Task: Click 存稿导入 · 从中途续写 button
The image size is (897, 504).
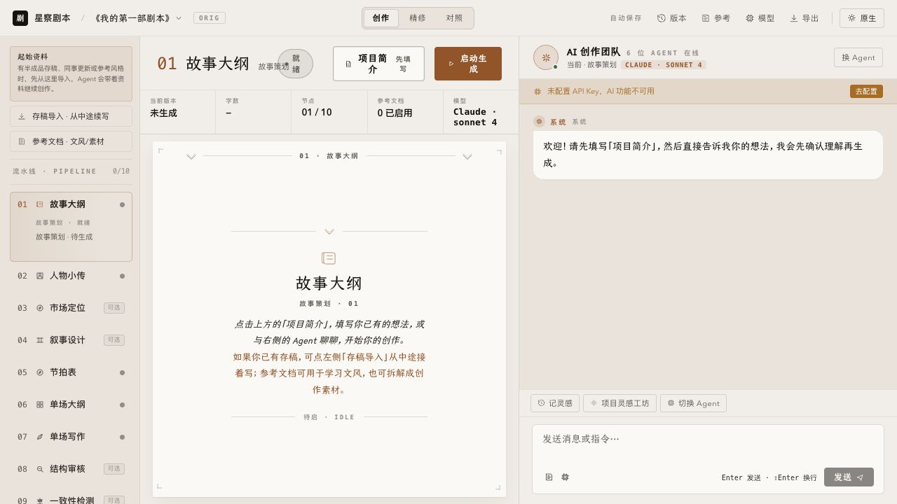Action: (71, 116)
